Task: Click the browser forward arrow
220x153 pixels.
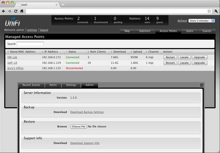Action: point(10,11)
